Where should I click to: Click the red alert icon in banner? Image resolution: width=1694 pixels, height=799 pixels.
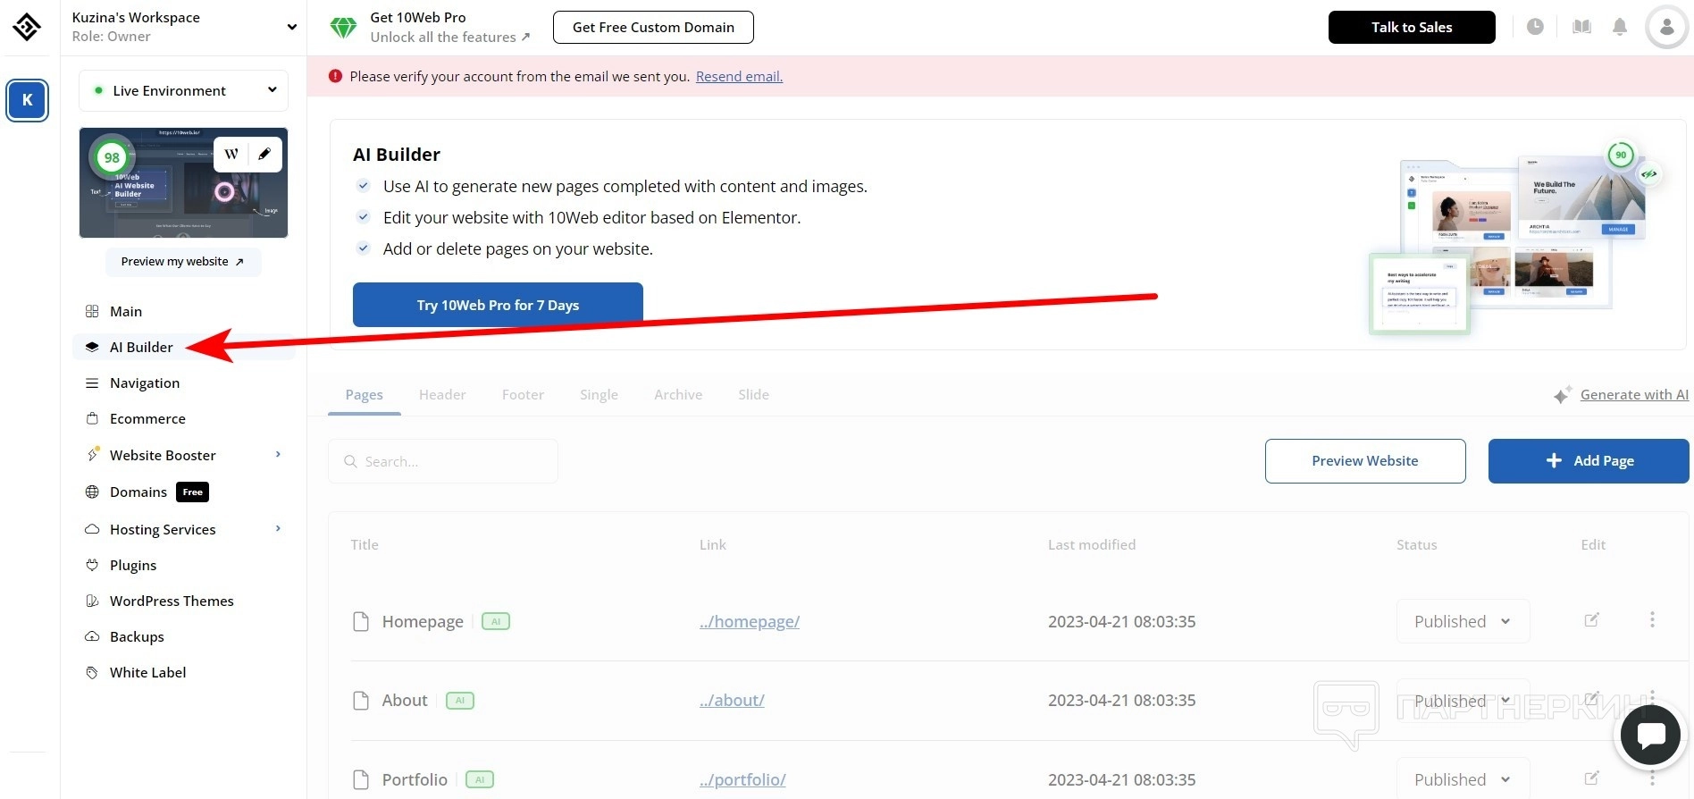pyautogui.click(x=335, y=76)
